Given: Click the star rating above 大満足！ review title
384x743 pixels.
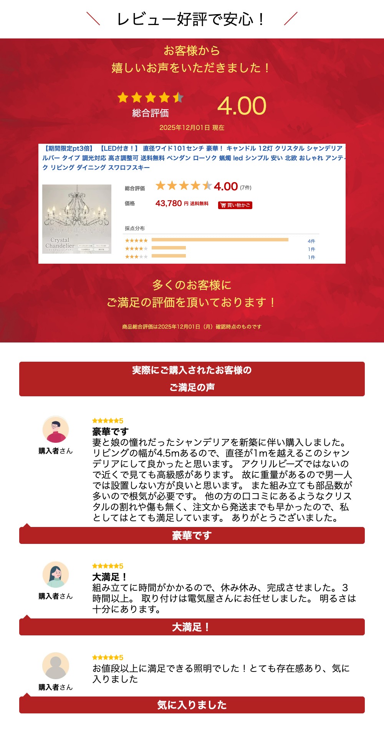Looking at the screenshot, I should 108,566.
